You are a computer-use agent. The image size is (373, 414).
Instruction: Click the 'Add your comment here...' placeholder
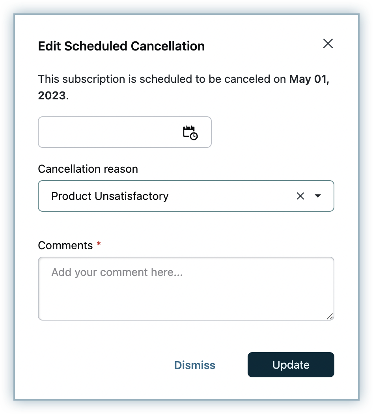coord(117,272)
